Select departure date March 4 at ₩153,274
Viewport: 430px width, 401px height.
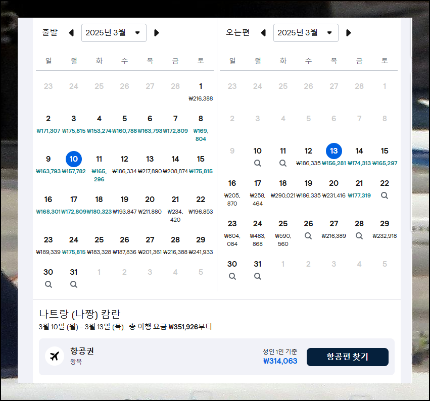click(x=99, y=124)
